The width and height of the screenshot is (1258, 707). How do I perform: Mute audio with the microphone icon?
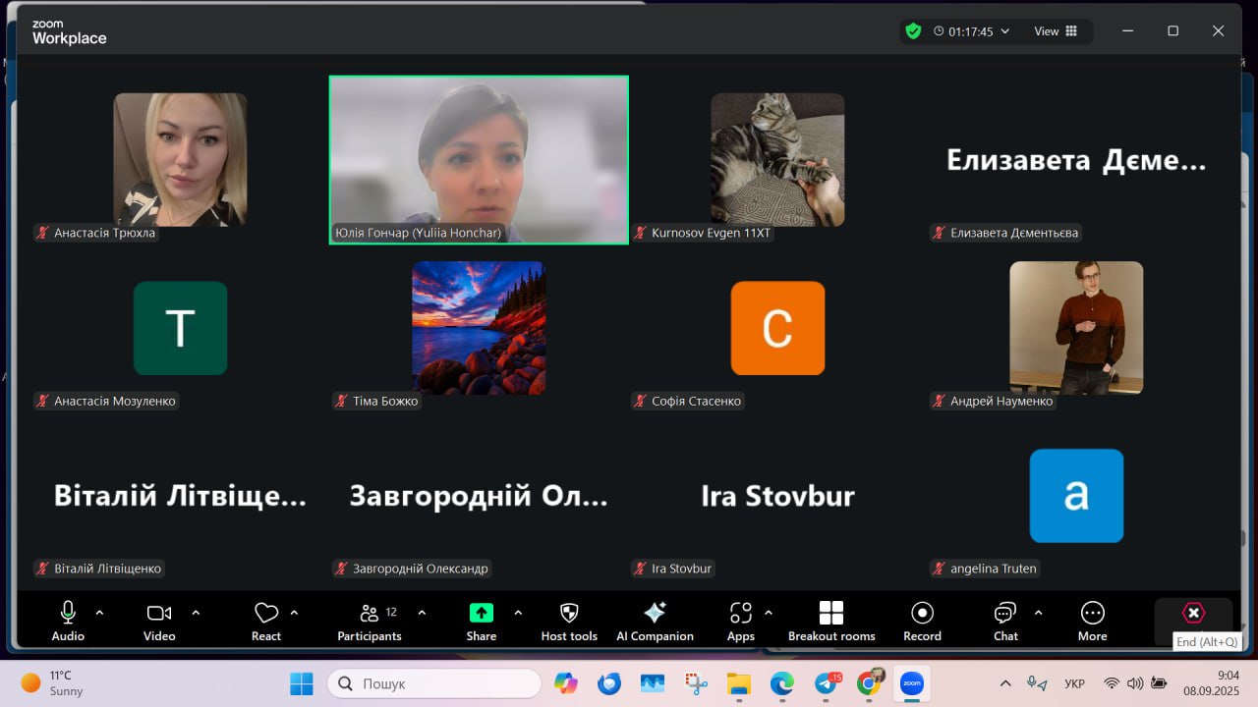click(68, 613)
